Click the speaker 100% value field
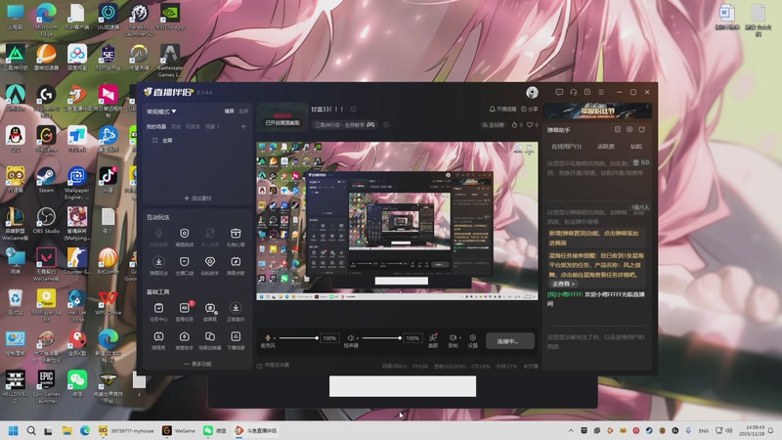 point(412,338)
